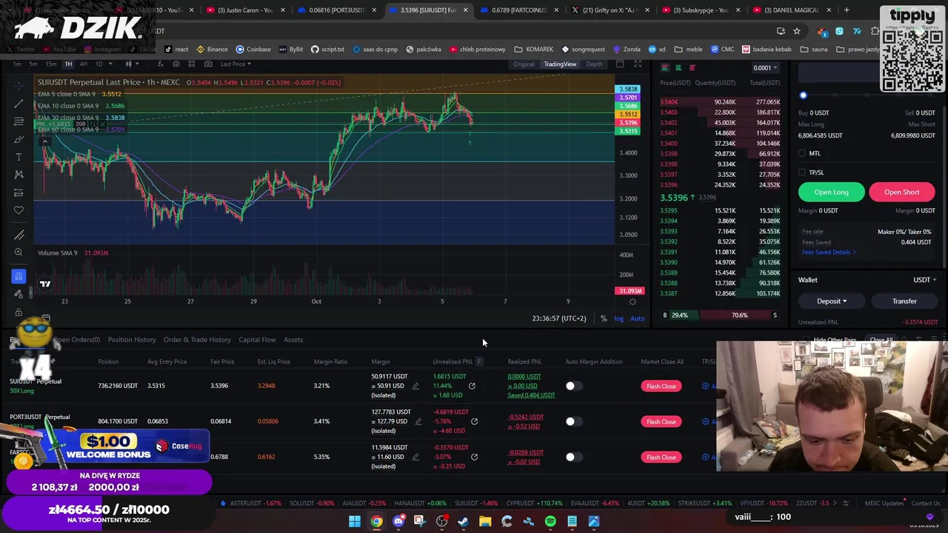
Task: Open Chrome from the taskbar
Action: [377, 521]
